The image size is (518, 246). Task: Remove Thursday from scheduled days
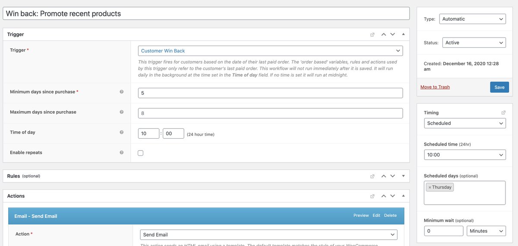(430, 187)
